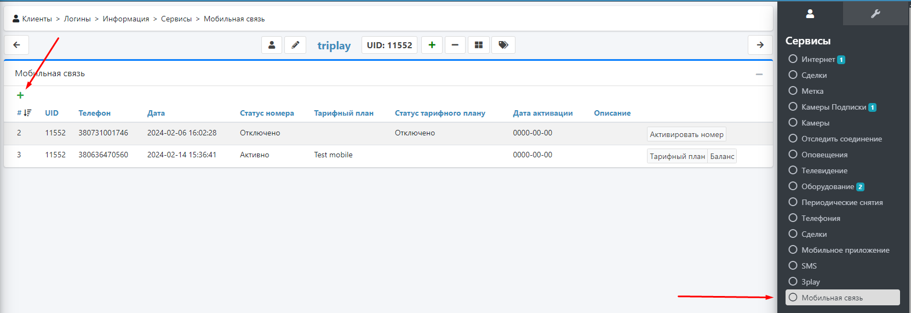Viewport: 911px width, 313px height.
Task: Open the Клиенты breadcrumb
Action: pyautogui.click(x=37, y=19)
